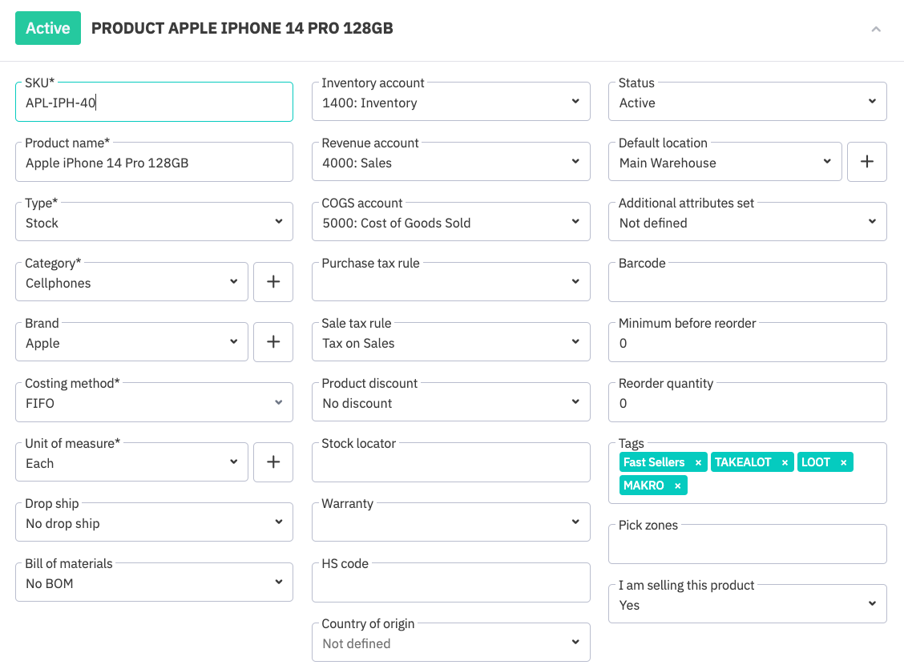The height and width of the screenshot is (669, 904).
Task: Click plus button next to Brand
Action: [273, 342]
